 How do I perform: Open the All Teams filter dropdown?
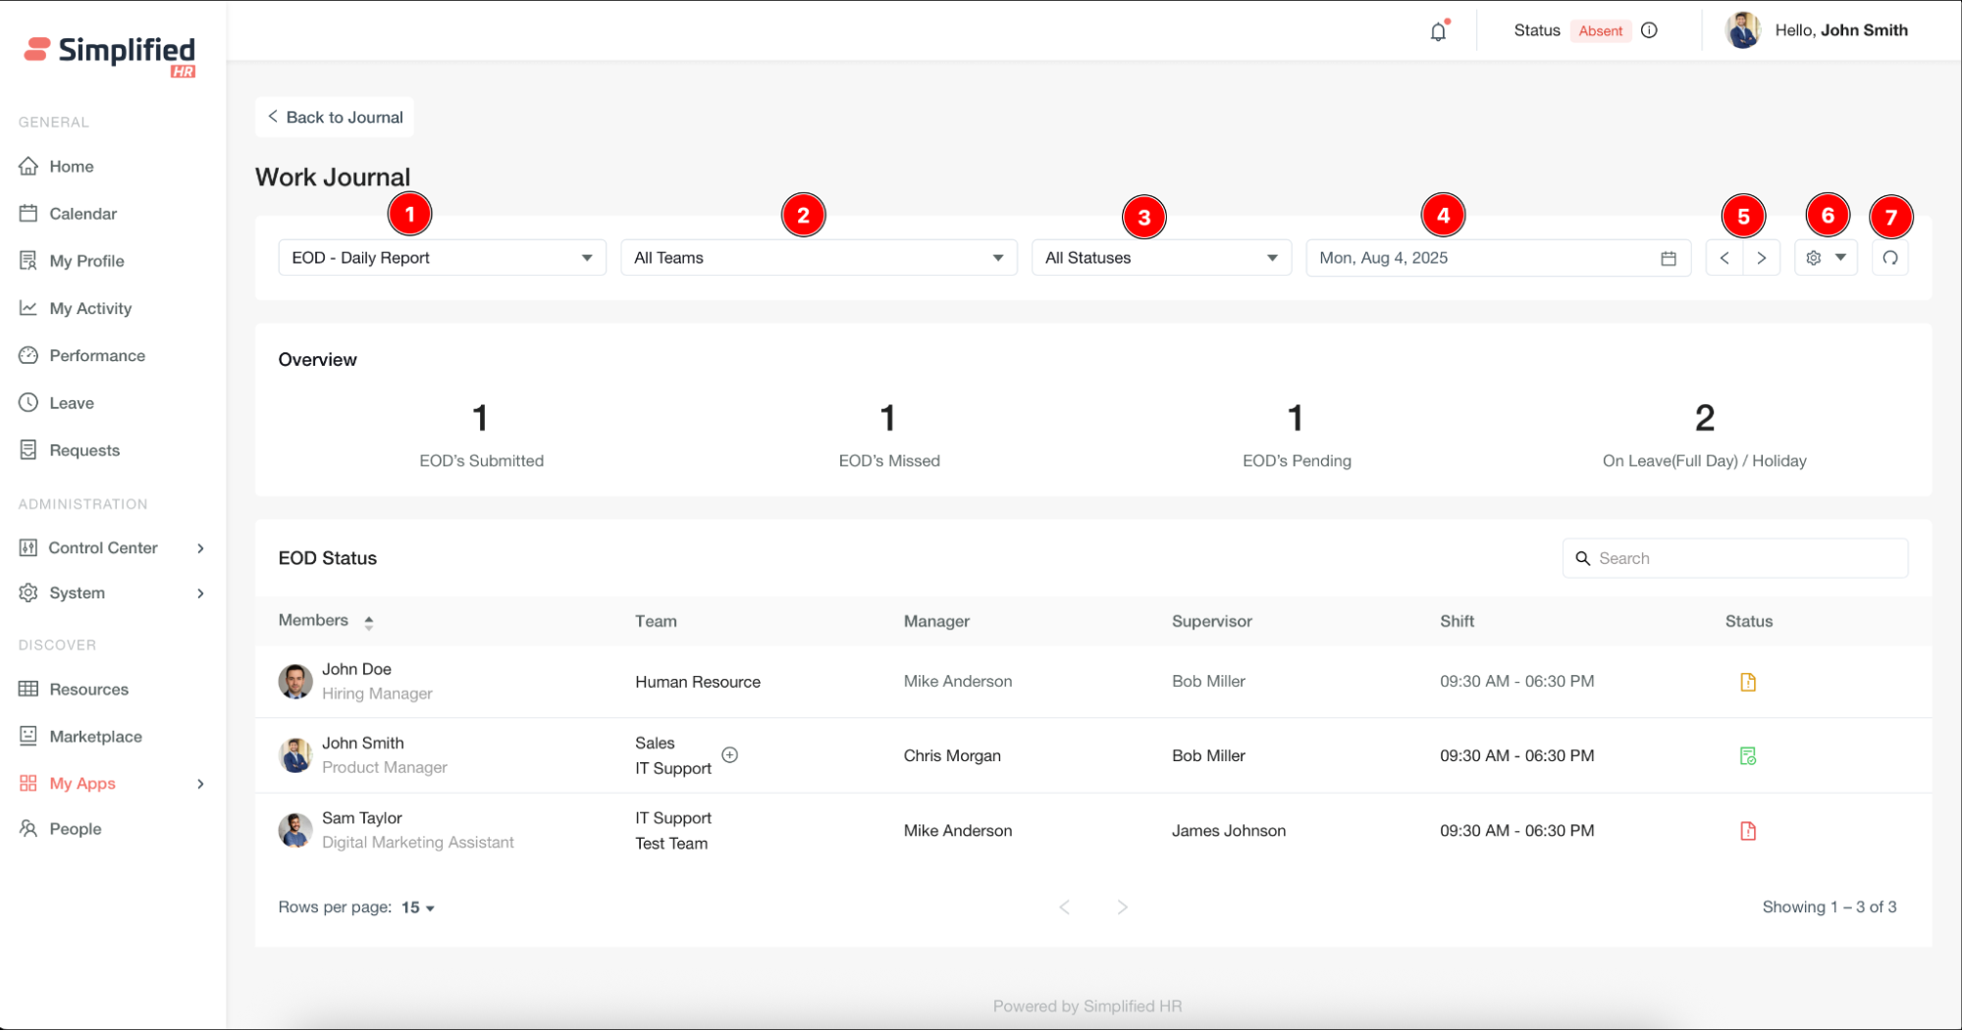point(819,258)
